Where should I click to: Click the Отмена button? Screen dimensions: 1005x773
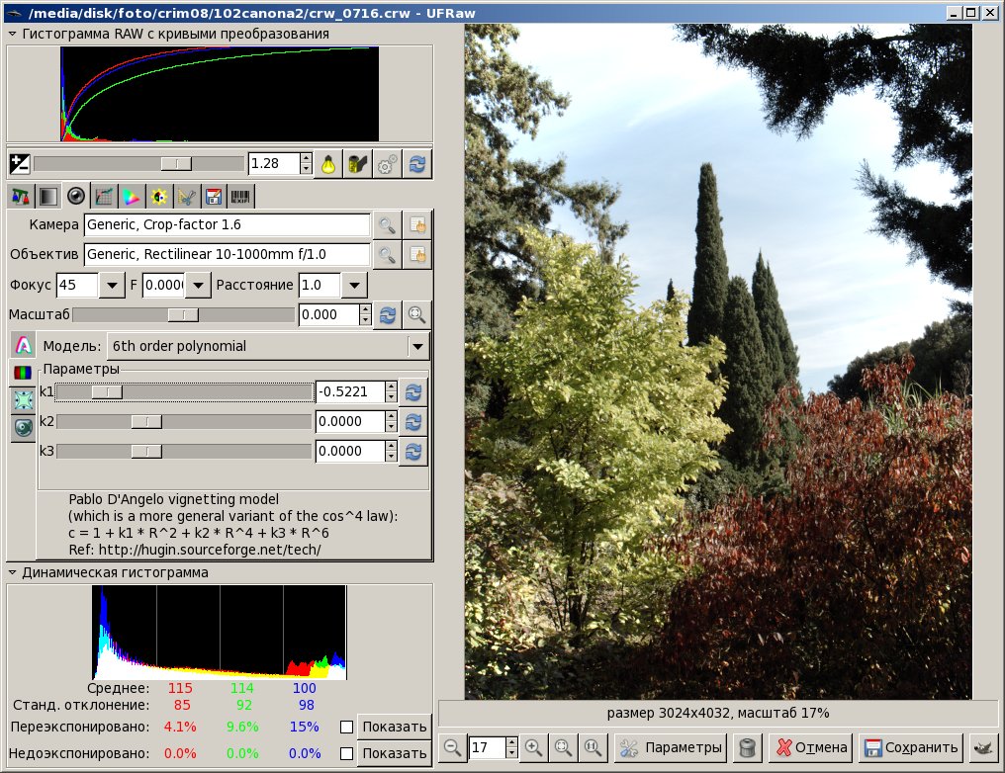811,747
